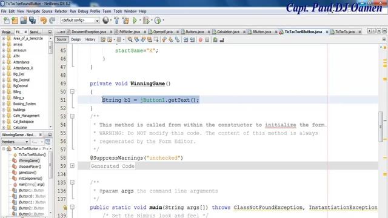Click the Toggle Bookmark icon
This screenshot has height=218, width=388.
click(177, 40)
